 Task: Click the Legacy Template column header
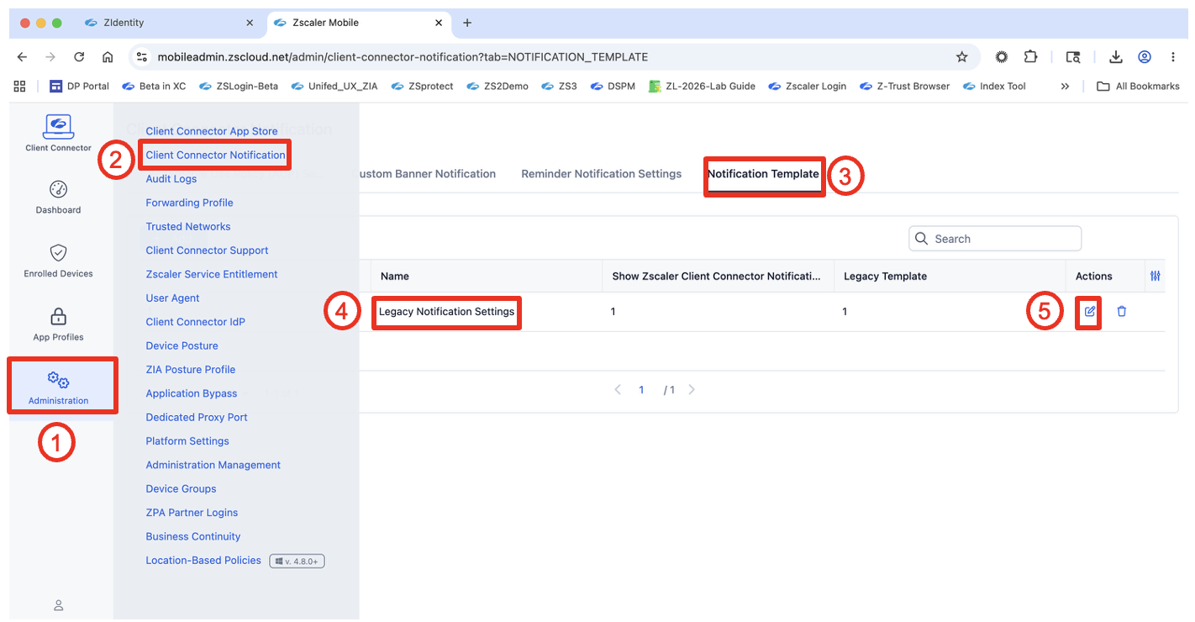click(x=885, y=276)
